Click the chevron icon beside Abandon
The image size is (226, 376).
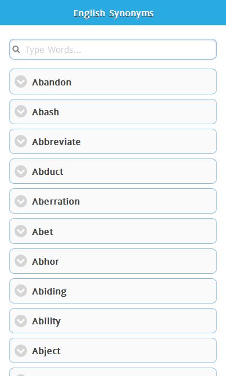[21, 81]
